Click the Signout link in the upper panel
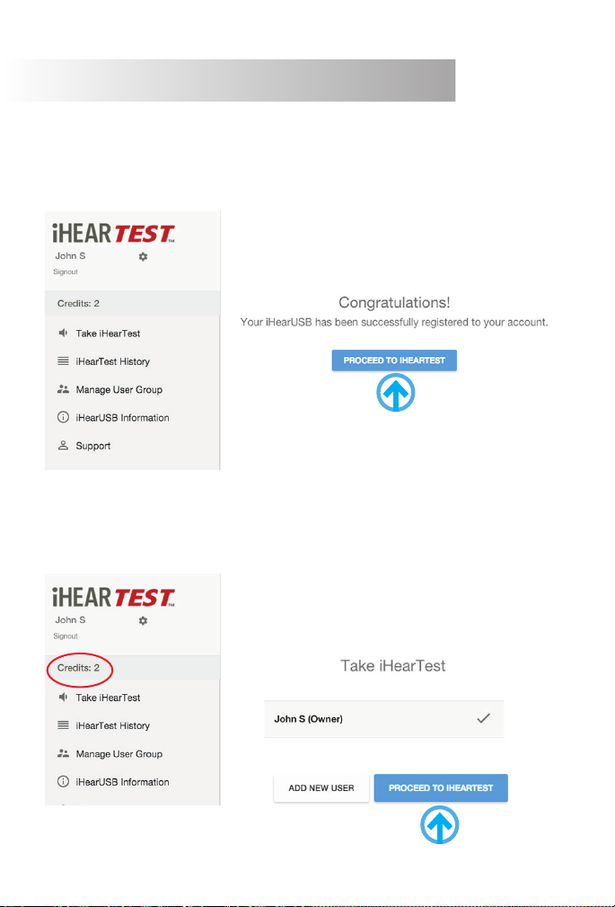The image size is (615, 907). [66, 271]
